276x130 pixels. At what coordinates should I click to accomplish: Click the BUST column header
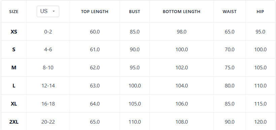[x=135, y=12]
